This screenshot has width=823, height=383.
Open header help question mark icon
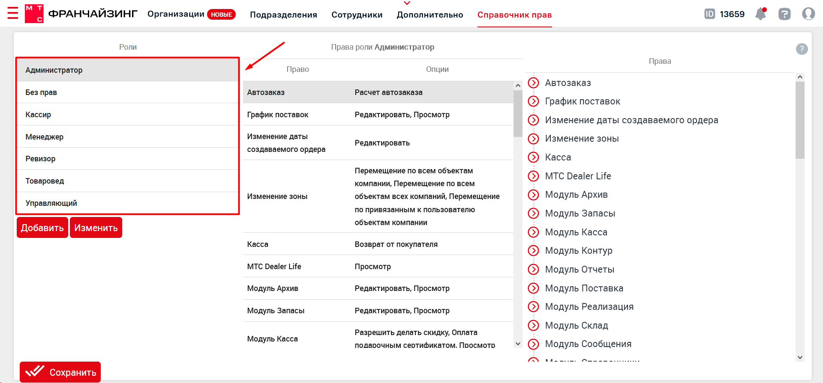[784, 14]
